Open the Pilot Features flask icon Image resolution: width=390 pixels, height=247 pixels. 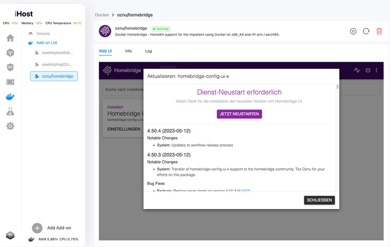[10, 111]
